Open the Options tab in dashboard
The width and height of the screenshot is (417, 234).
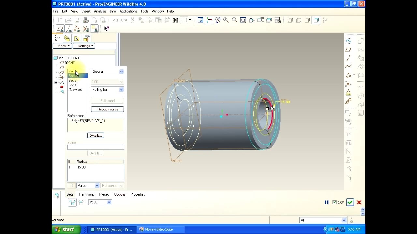120,194
